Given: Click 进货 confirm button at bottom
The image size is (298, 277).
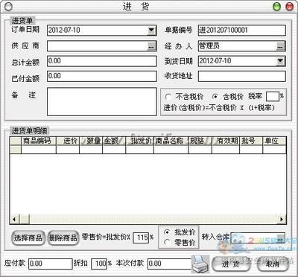Looking at the screenshot, I should pos(231,264).
